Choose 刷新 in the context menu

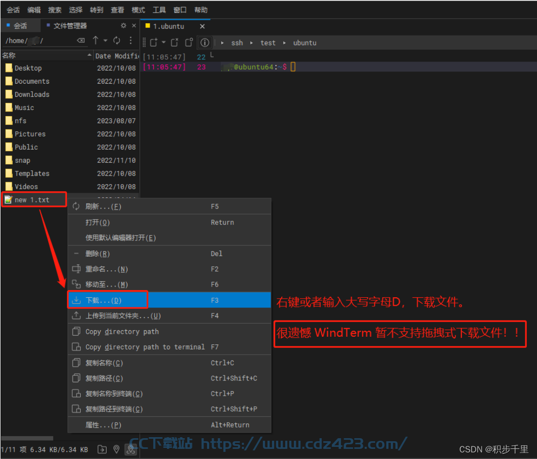(170, 206)
